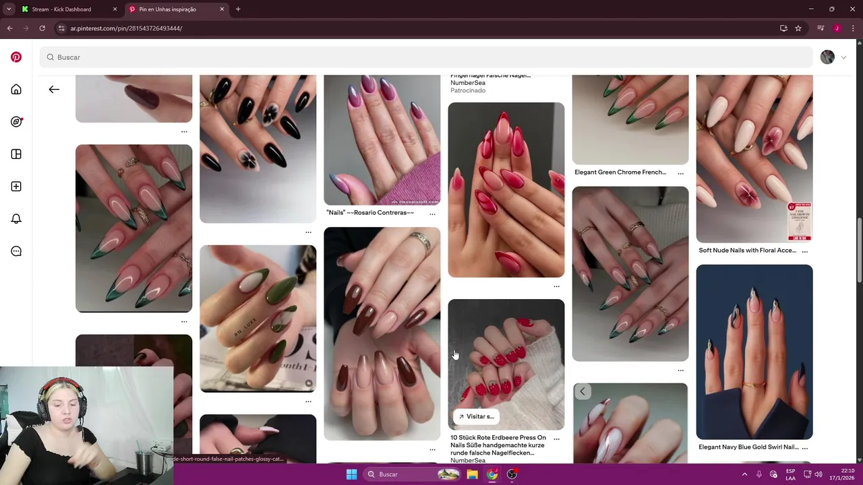The height and width of the screenshot is (485, 863).
Task: Open Chrome from the taskbar
Action: [492, 474]
